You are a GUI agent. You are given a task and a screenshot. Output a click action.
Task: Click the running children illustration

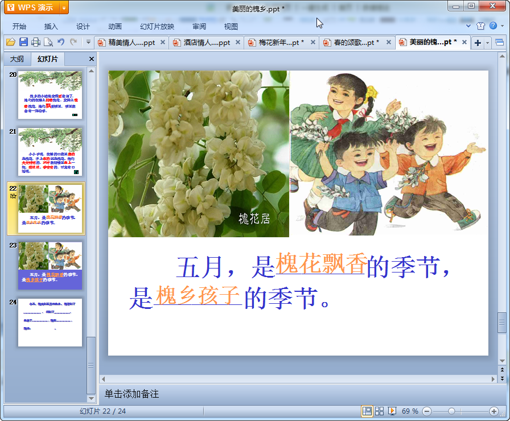click(x=389, y=153)
